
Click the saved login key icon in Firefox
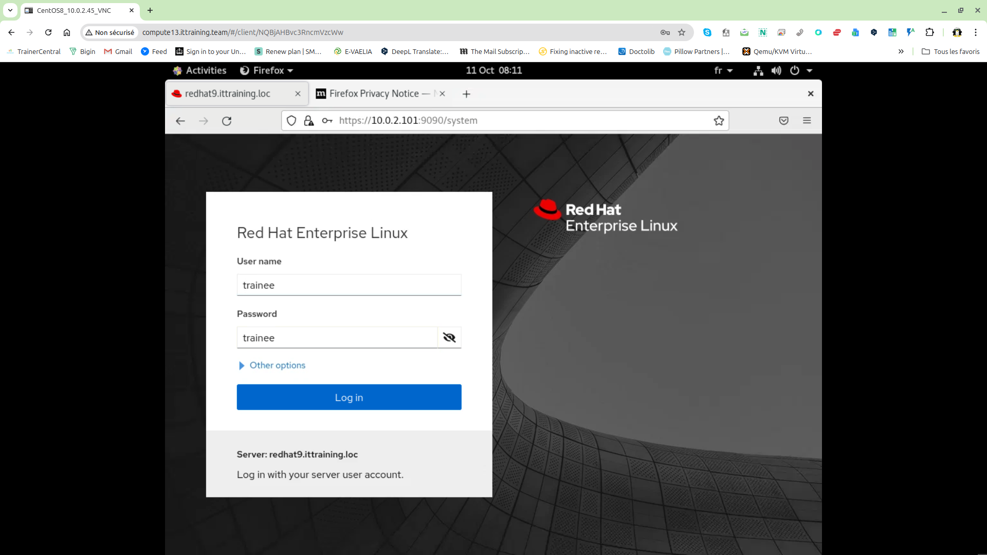327,121
